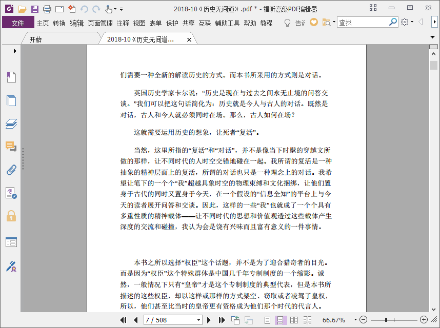The image size is (440, 328).
Task: Open the quick access toolbar customize arrow
Action: 121,9
